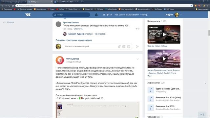Viewport: 210px width, 118px height.
Task: Play the Twitch Prime Delta video thumbnail
Action: (164, 59)
